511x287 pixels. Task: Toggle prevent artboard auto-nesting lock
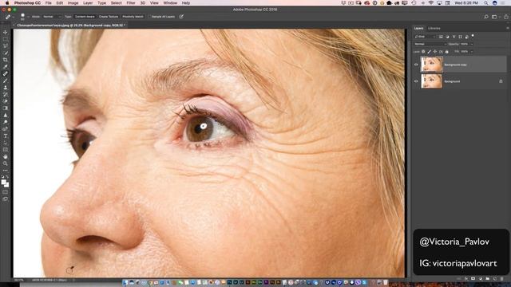pyautogui.click(x=441, y=51)
